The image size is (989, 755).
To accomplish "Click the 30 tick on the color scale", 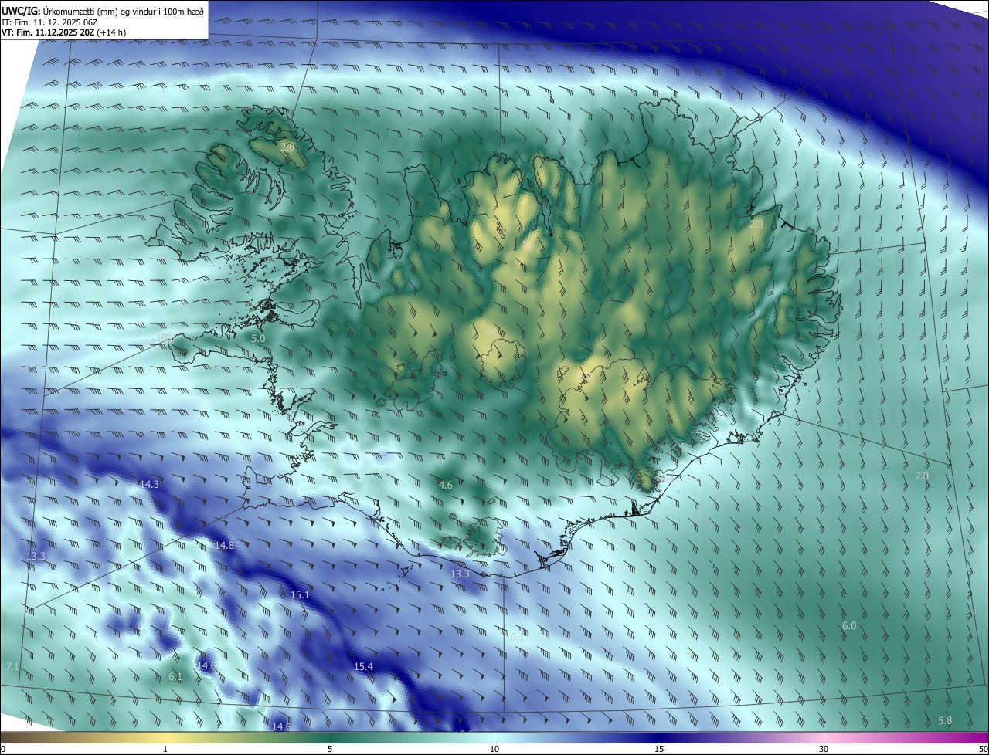I will tap(824, 749).
